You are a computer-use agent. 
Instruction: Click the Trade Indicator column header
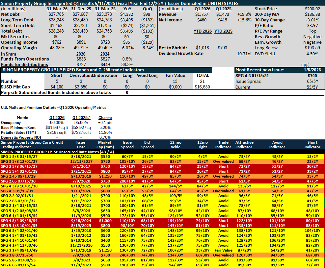[x=223, y=145]
